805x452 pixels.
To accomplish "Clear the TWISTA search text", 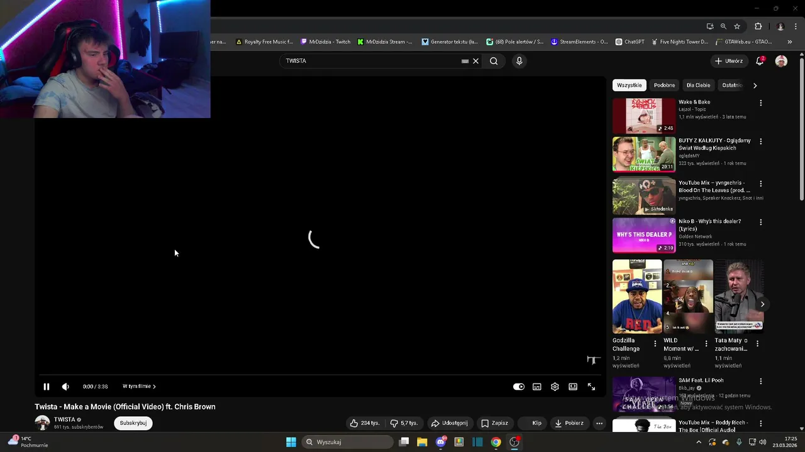I will pos(476,61).
